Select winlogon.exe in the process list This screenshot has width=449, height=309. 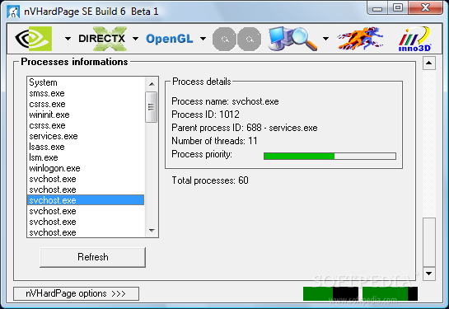click(x=86, y=168)
